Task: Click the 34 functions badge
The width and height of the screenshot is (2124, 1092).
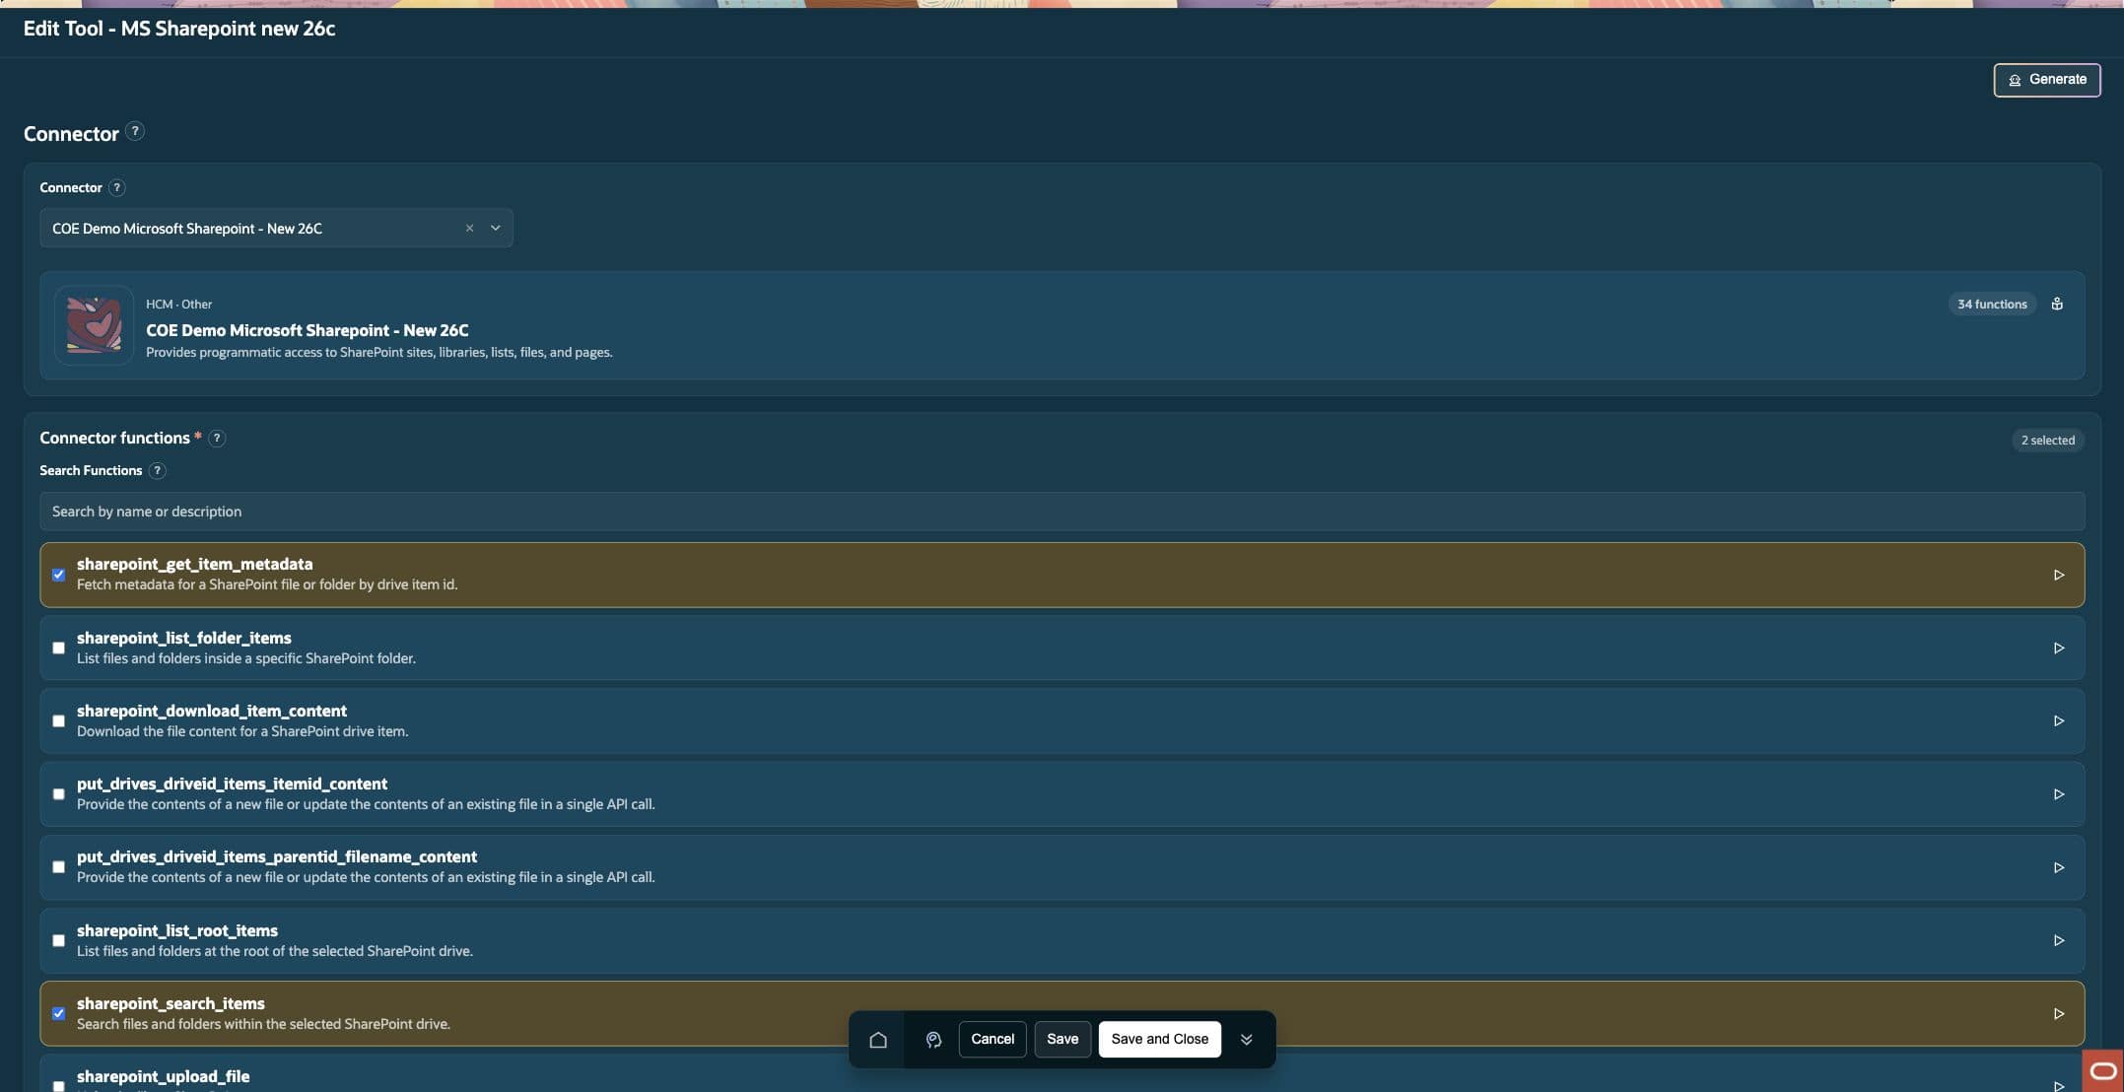Action: [1992, 304]
